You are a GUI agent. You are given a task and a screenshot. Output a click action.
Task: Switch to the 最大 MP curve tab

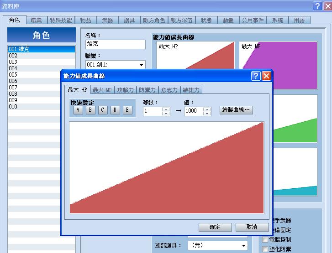pyautogui.click(x=102, y=90)
